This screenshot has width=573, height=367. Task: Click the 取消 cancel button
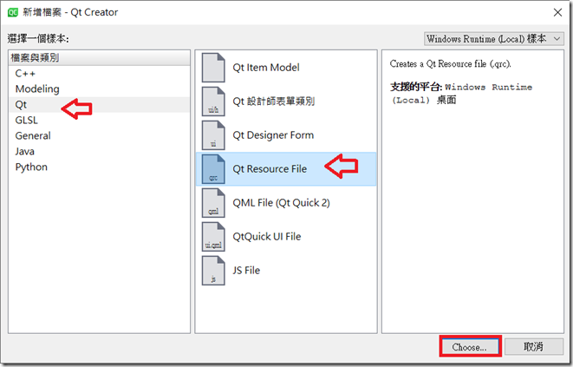533,346
